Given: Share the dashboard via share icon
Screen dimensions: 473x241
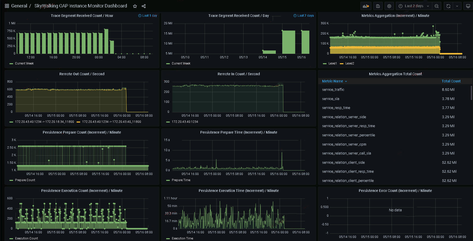Looking at the screenshot, I should click(144, 6).
